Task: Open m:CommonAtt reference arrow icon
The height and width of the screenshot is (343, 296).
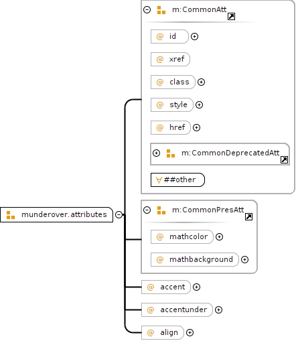Action: tap(231, 16)
